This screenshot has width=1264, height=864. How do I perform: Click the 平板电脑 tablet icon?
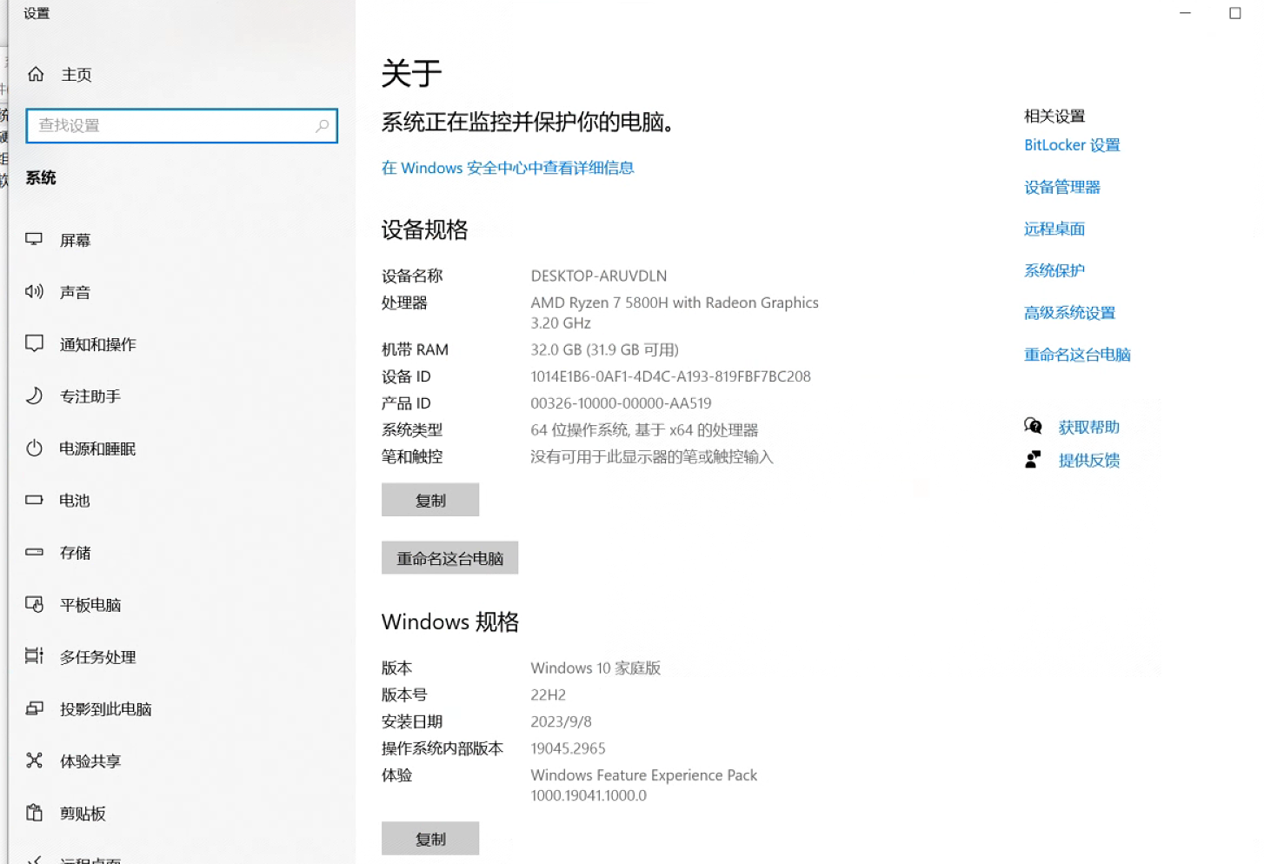pyautogui.click(x=34, y=604)
